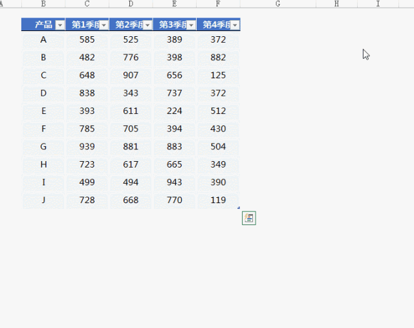Click the 第2季度 header cell text

pos(129,25)
